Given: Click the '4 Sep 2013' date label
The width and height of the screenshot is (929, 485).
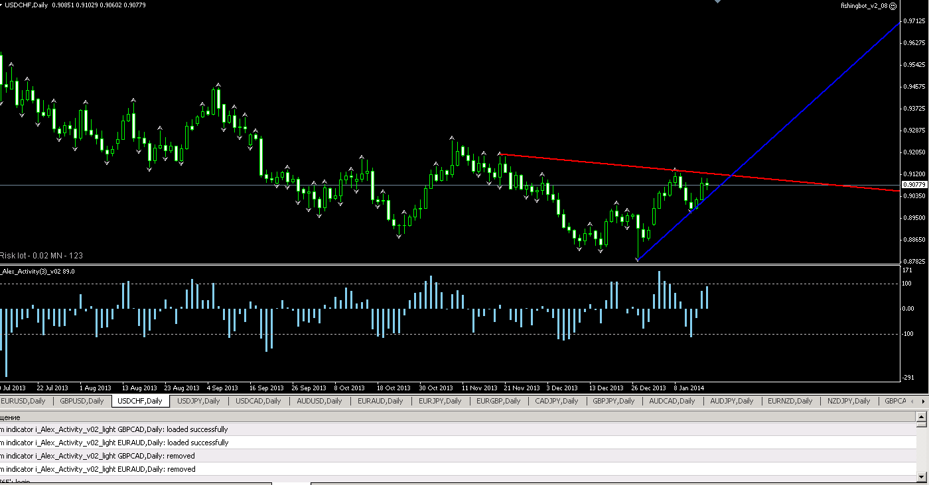Looking at the screenshot, I should tap(222, 388).
